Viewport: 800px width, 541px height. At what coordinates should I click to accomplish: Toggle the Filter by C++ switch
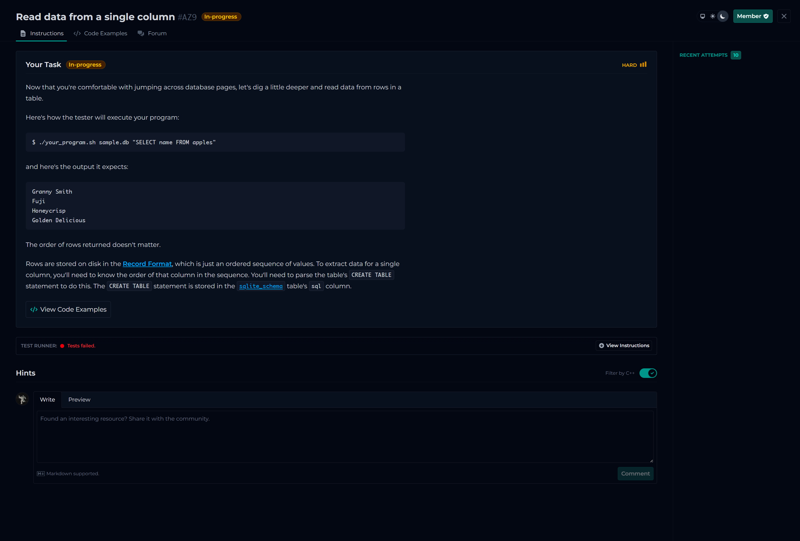[x=648, y=373]
